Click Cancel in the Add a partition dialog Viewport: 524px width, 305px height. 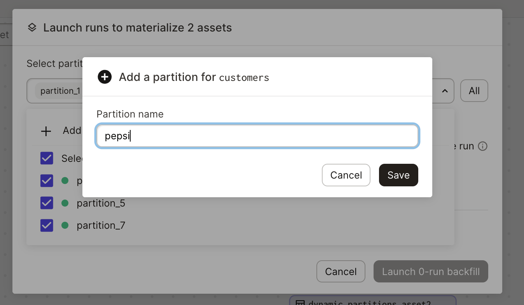point(346,175)
